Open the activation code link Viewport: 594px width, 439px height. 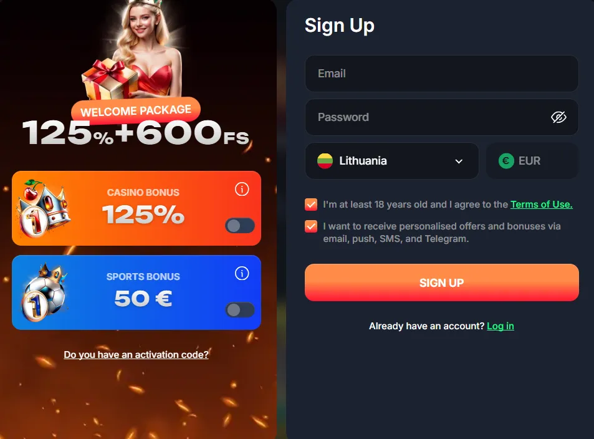136,354
